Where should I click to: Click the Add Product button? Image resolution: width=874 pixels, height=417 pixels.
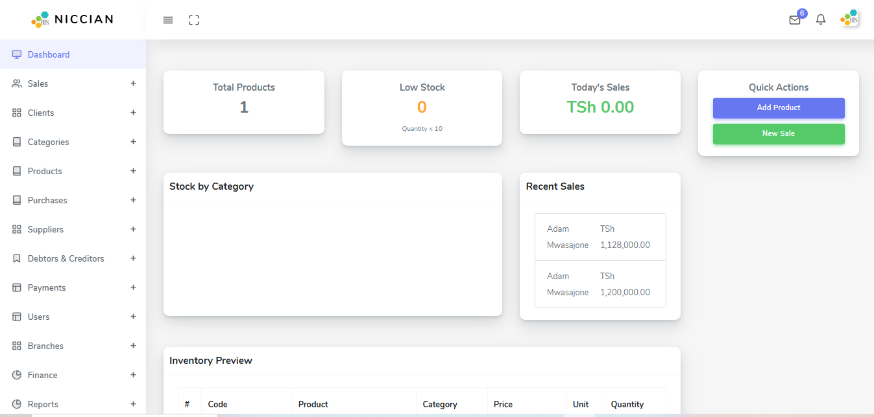click(778, 107)
